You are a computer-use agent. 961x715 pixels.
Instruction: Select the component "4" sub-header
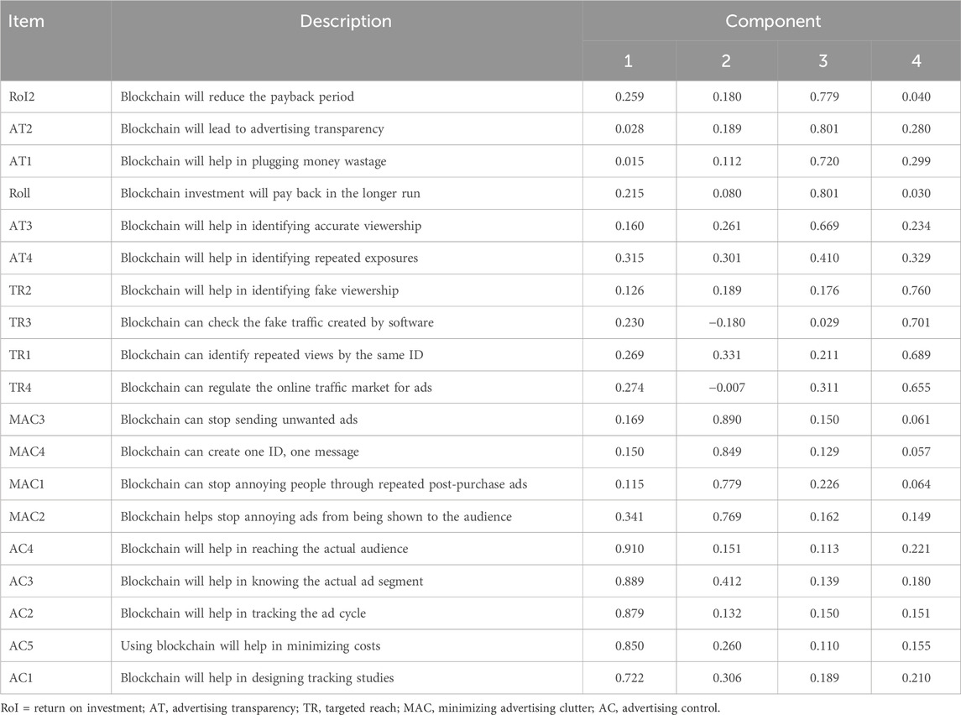pos(915,61)
